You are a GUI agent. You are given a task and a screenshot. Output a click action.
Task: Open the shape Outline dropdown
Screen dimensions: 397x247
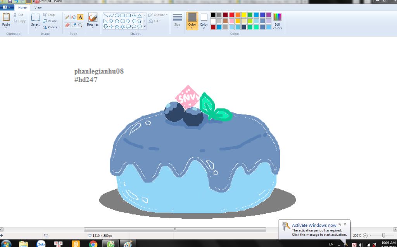158,15
